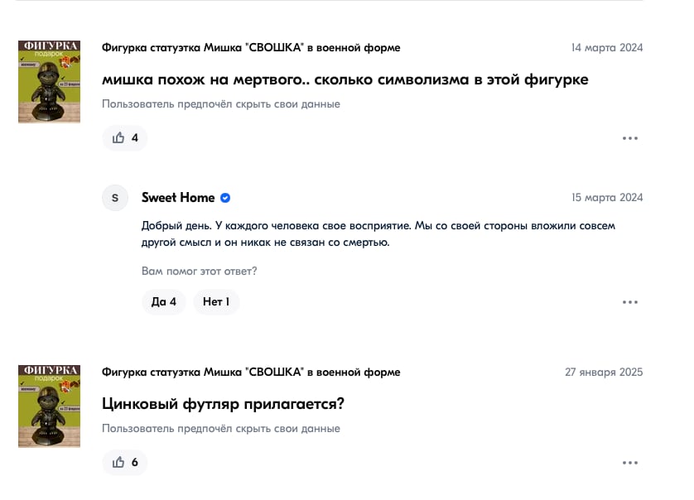This screenshot has height=500, width=694.
Task: Open the three-dot menu on Sweet Home's answer
Action: pyautogui.click(x=630, y=302)
